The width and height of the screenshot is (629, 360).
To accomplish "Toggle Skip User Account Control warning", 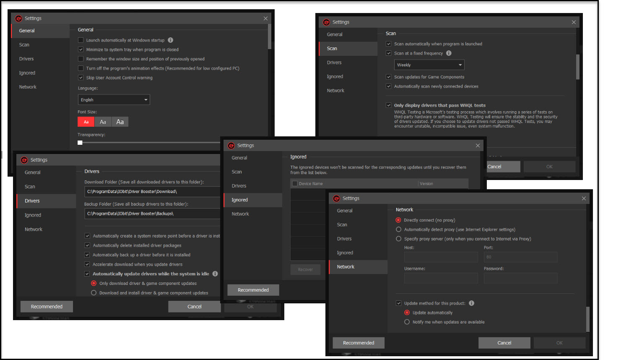I will tap(81, 78).
